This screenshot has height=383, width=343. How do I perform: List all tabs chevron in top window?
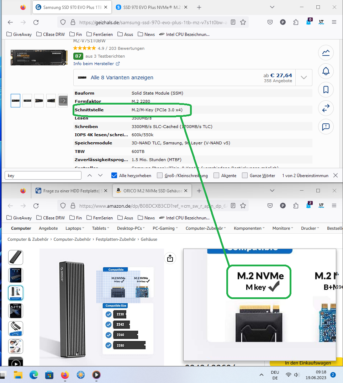click(272, 7)
